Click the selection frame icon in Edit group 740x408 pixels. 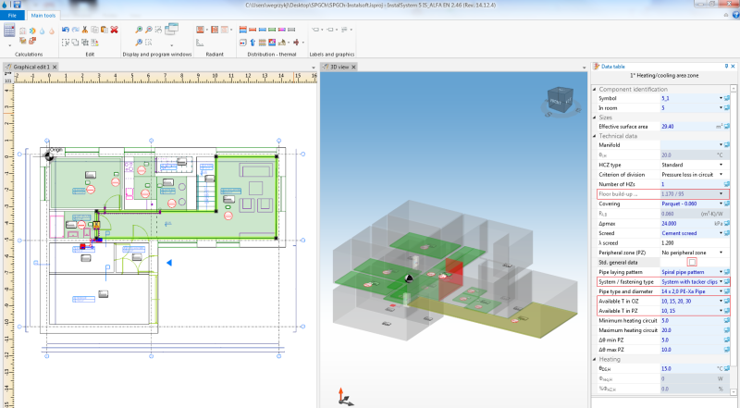65,43
